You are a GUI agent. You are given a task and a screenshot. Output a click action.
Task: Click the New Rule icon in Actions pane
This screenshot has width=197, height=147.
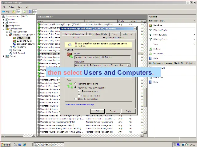[x=151, y=25]
